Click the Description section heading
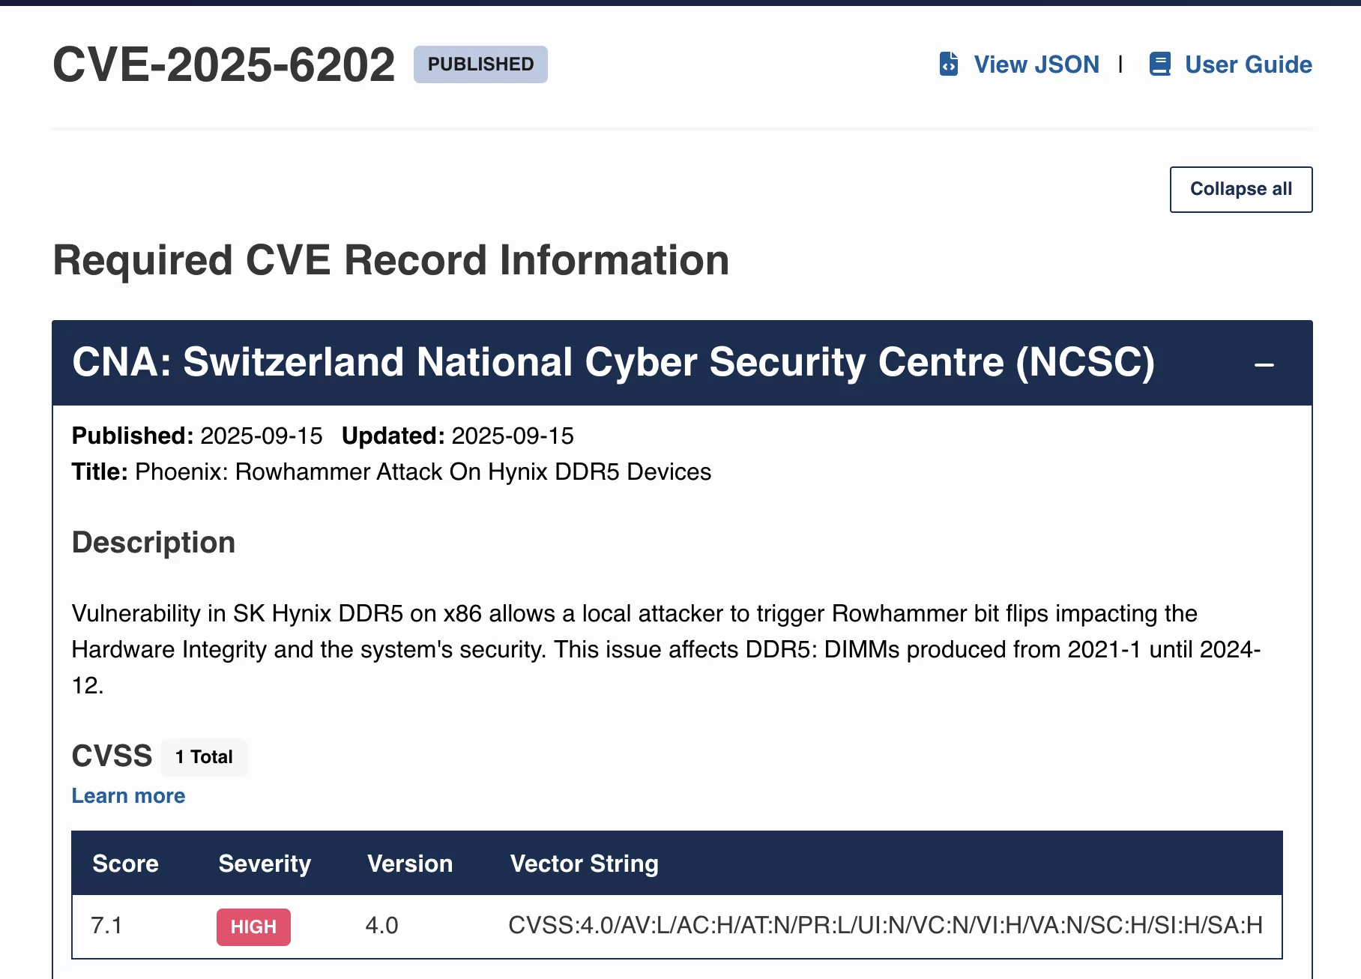This screenshot has height=979, width=1361. click(154, 543)
